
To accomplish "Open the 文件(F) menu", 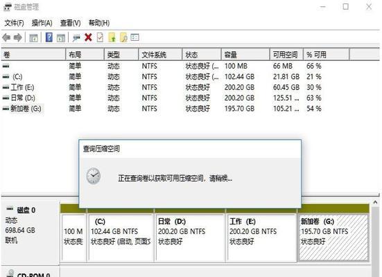I will pyautogui.click(x=14, y=23).
